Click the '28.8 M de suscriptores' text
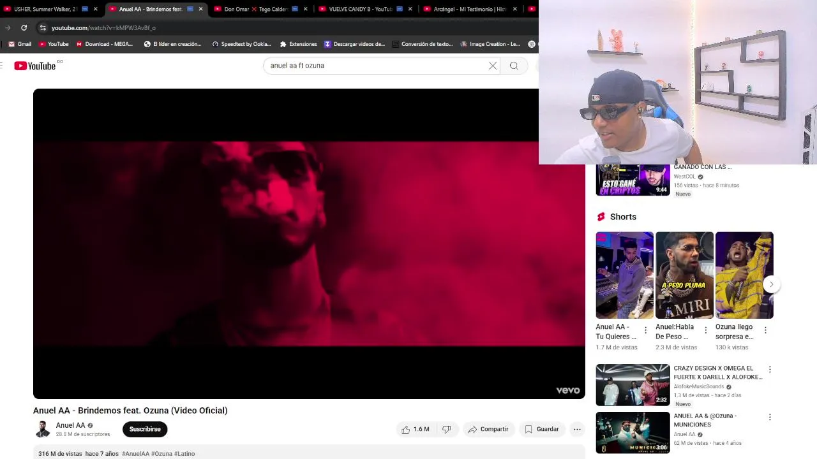817x459 pixels. pos(83,434)
